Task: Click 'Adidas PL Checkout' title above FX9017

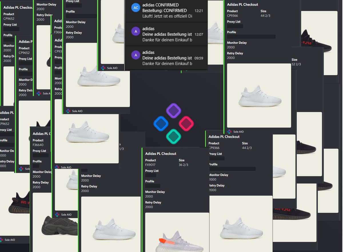Action: tap(161, 154)
